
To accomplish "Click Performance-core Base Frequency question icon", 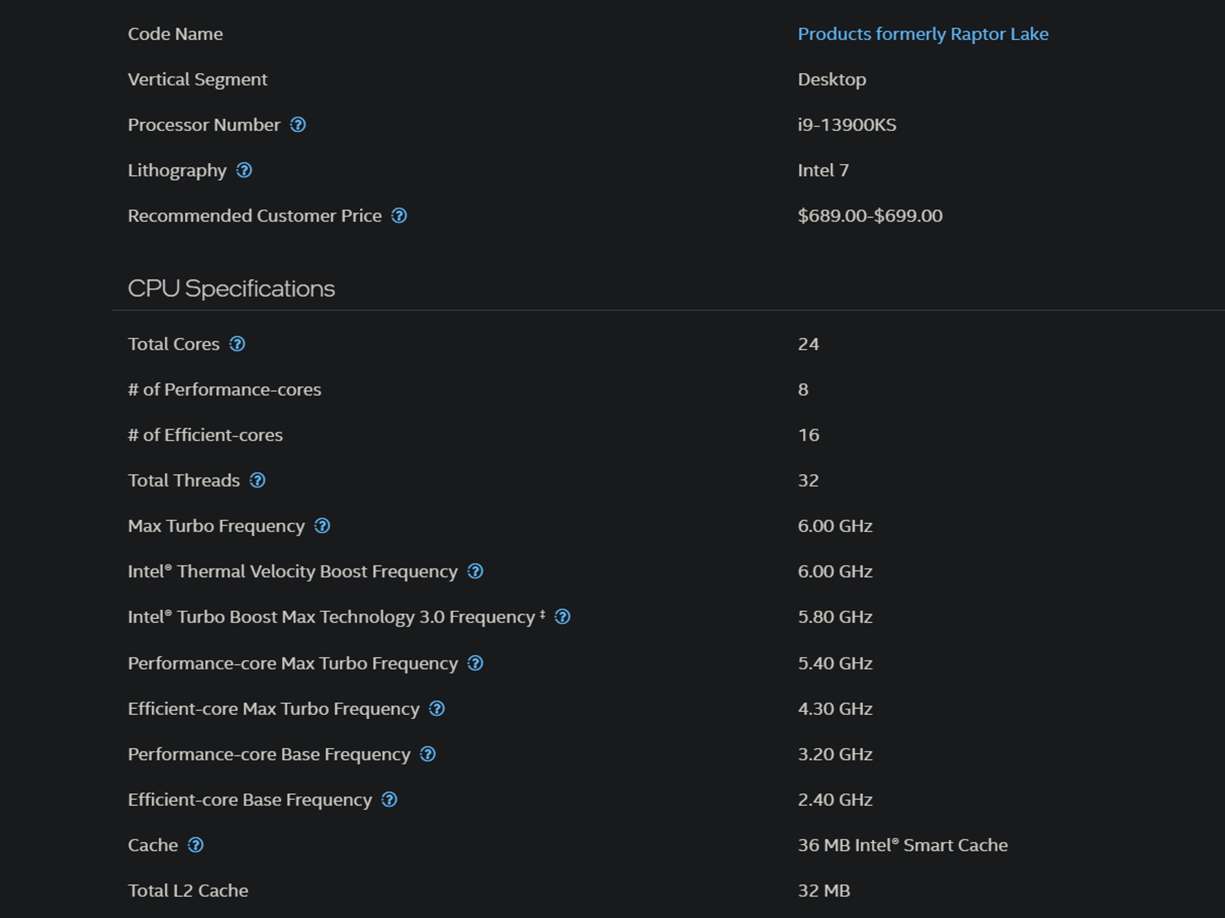I will pyautogui.click(x=428, y=754).
